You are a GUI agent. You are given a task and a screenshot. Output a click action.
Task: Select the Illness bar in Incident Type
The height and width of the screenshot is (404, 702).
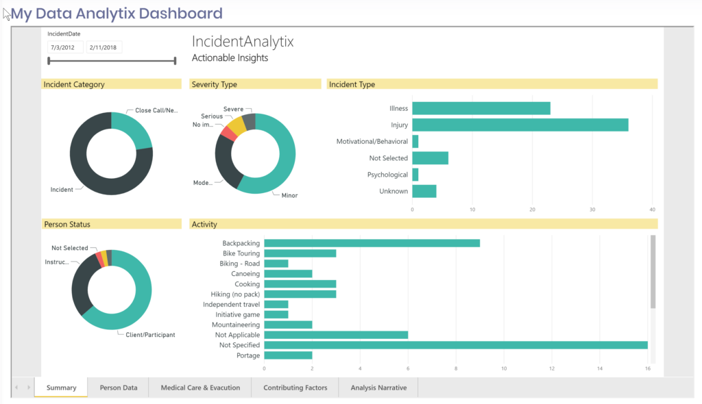tap(481, 108)
